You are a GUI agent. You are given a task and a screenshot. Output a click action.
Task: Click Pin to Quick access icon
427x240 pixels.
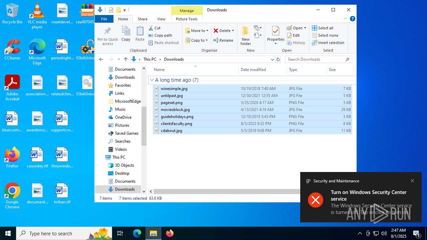tap(107, 36)
